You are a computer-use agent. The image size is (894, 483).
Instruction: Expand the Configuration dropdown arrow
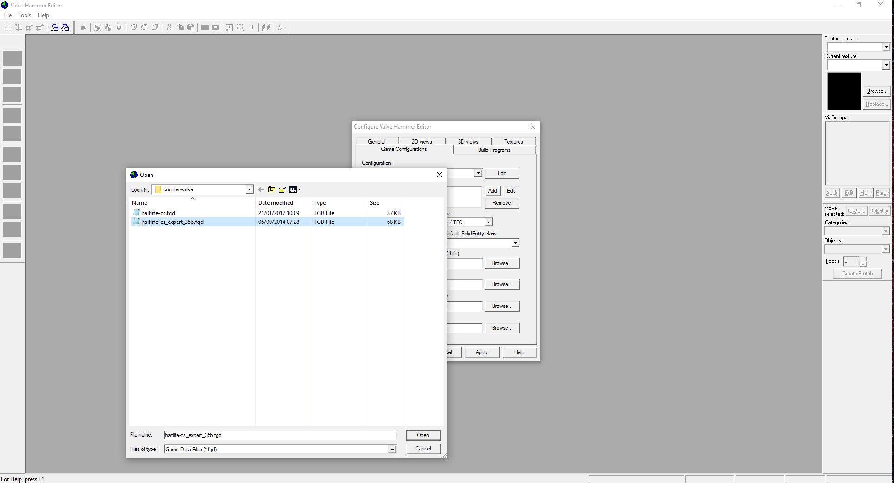478,173
